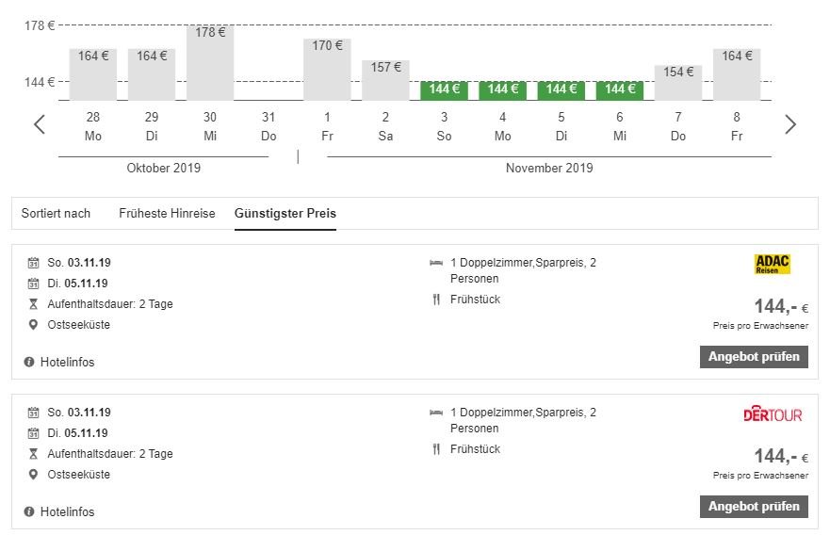
Task: Select the 178 € bar for Wednesday 30
Action: pos(210,62)
